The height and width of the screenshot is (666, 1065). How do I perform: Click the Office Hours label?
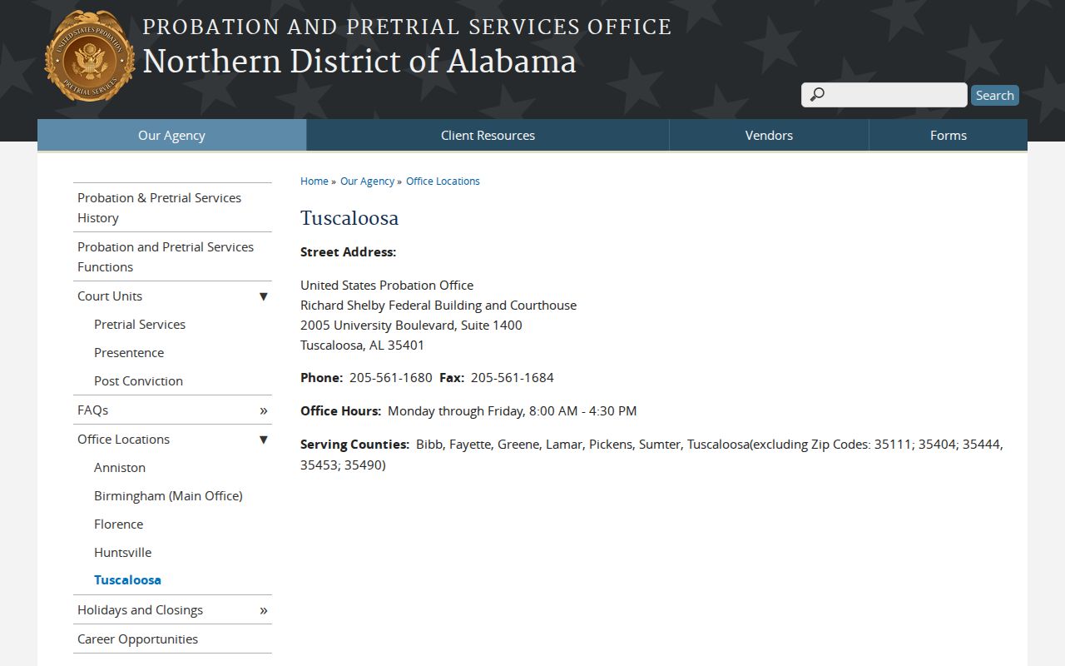[341, 411]
